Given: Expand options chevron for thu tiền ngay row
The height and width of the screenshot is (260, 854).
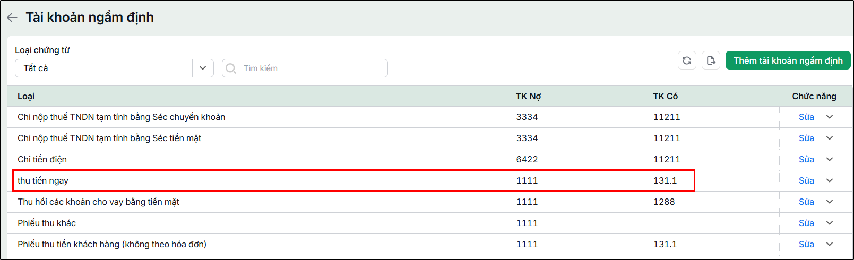Looking at the screenshot, I should 830,180.
